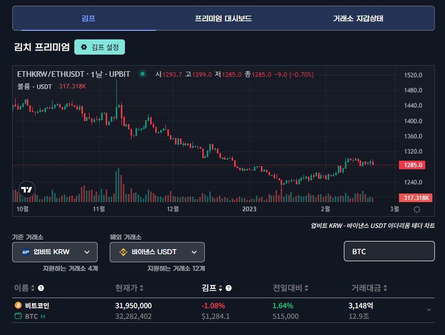This screenshot has width=445, height=335.
Task: Click the Binance logo icon
Action: (x=123, y=252)
